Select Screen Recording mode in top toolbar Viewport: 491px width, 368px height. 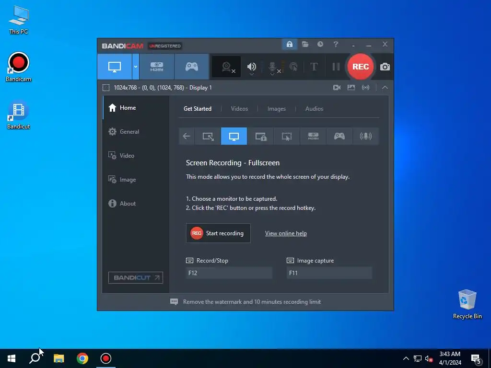point(114,67)
